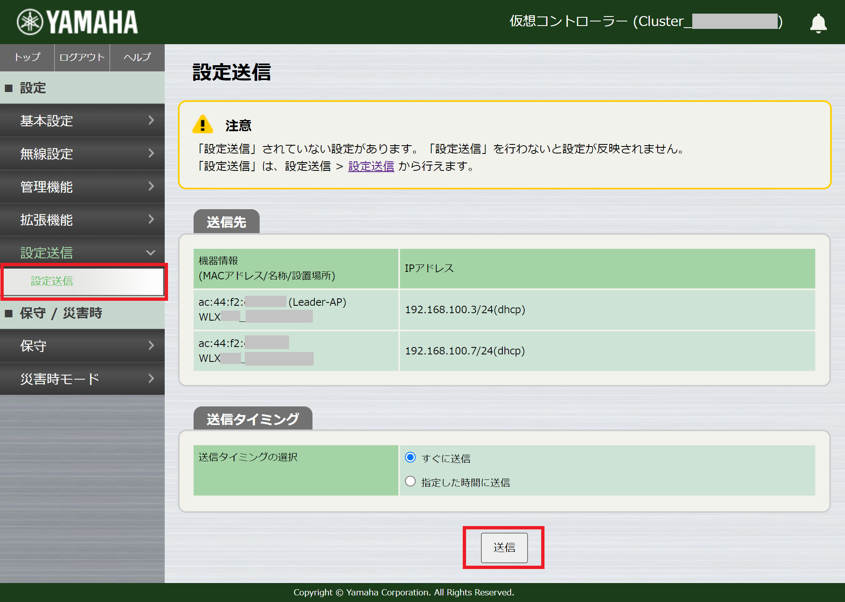
Task: Click ログアウト to log out
Action: [x=81, y=58]
